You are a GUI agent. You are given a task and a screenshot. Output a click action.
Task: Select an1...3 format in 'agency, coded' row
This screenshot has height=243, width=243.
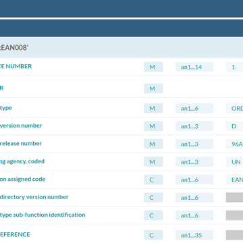194,162
